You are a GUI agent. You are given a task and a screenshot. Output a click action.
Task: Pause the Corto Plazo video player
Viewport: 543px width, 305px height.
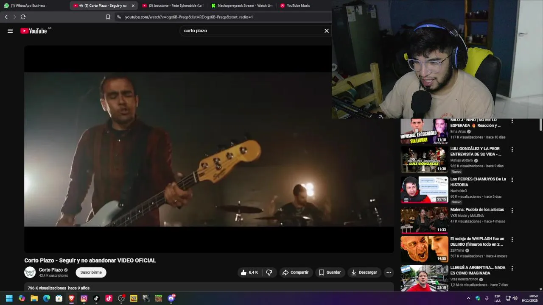(209, 149)
